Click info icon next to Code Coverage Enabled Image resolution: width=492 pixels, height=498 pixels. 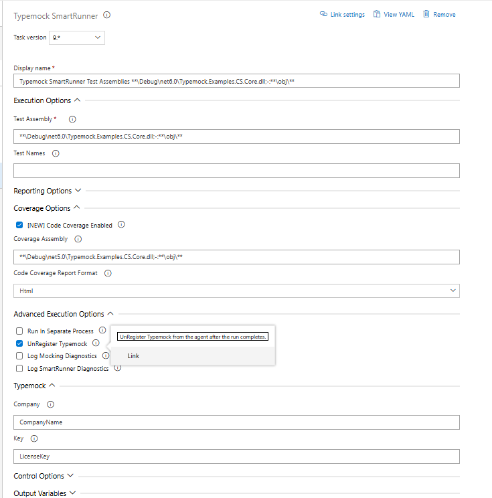(121, 226)
